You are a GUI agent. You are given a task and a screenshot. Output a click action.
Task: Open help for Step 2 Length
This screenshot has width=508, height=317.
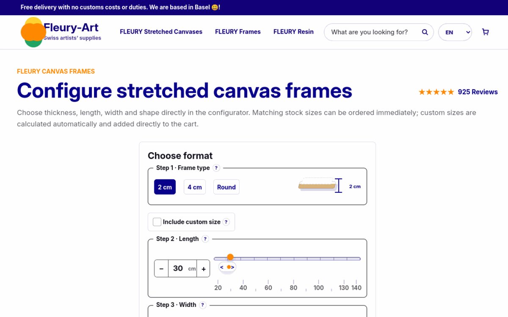205,239
